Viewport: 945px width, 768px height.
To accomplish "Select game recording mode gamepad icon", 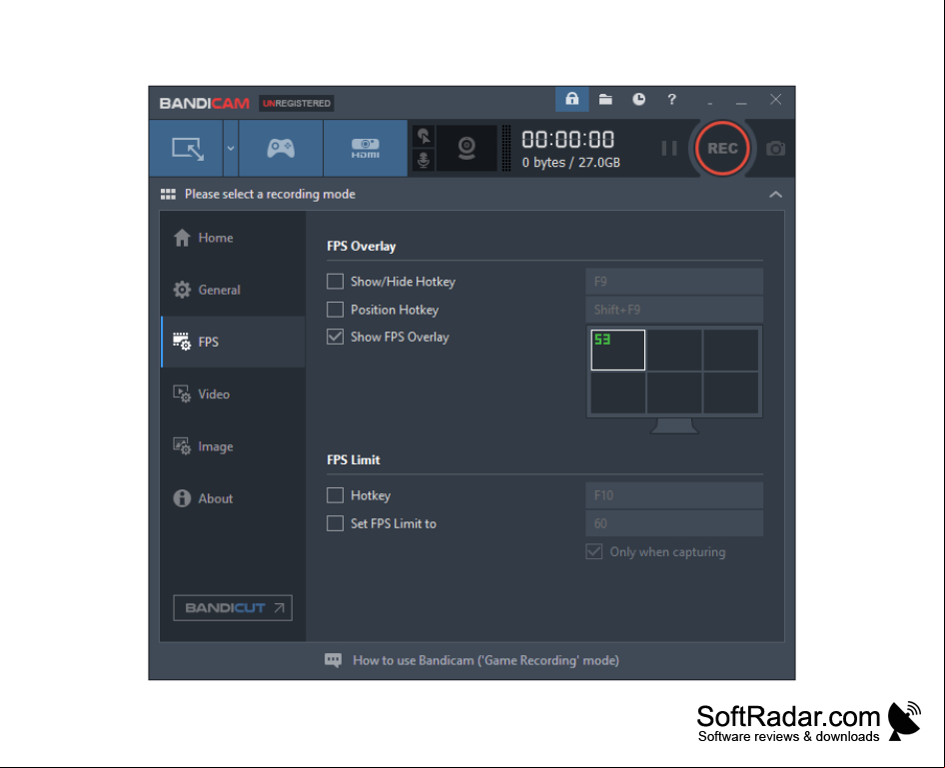I will coord(281,148).
